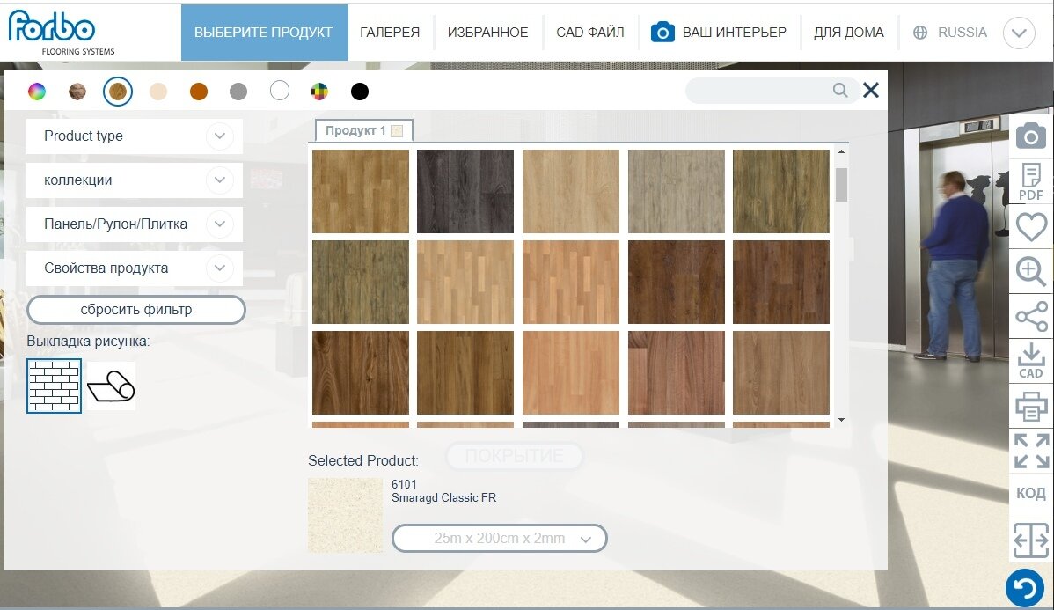The image size is (1054, 610).
Task: Select the roll layout pattern
Action: click(111, 386)
